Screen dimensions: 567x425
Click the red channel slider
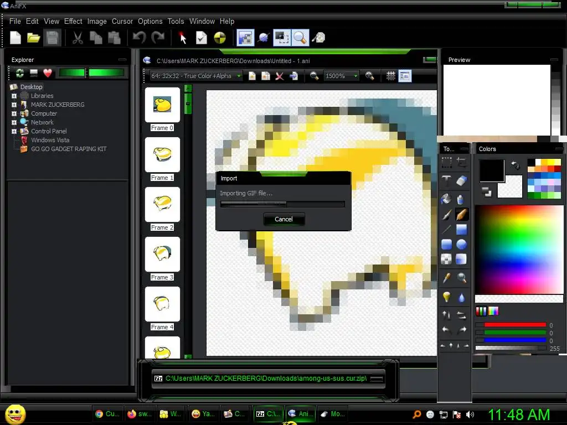coord(511,325)
